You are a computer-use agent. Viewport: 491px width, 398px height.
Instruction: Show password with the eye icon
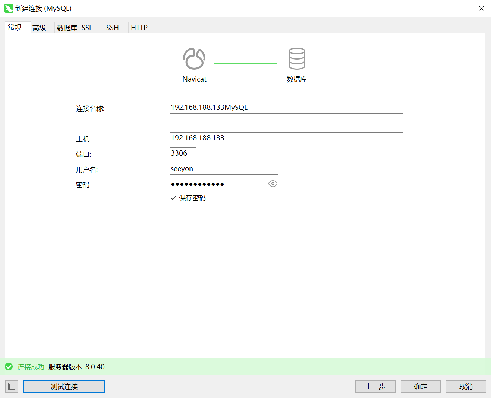coord(273,184)
